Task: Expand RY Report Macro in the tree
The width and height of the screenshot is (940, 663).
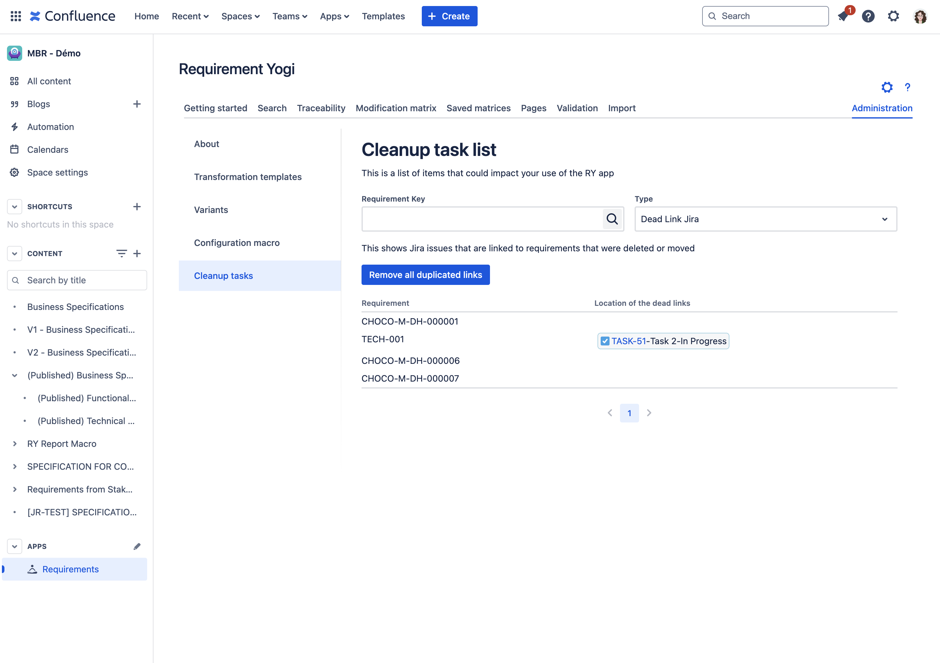Action: tap(15, 443)
